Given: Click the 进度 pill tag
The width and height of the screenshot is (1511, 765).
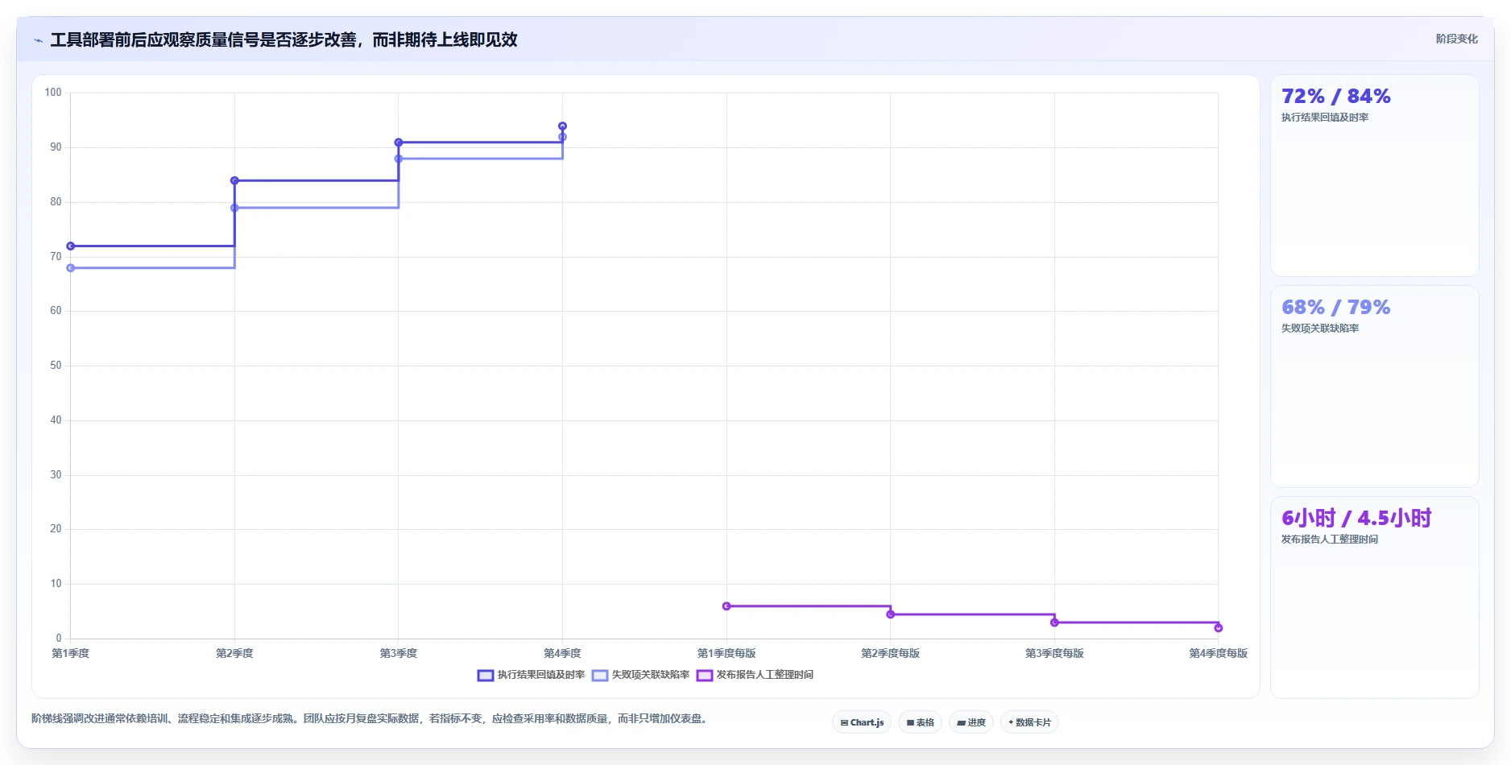Looking at the screenshot, I should 971,722.
